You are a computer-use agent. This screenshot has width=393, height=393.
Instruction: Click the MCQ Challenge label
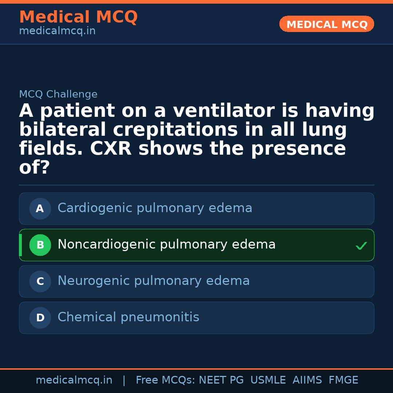click(58, 95)
